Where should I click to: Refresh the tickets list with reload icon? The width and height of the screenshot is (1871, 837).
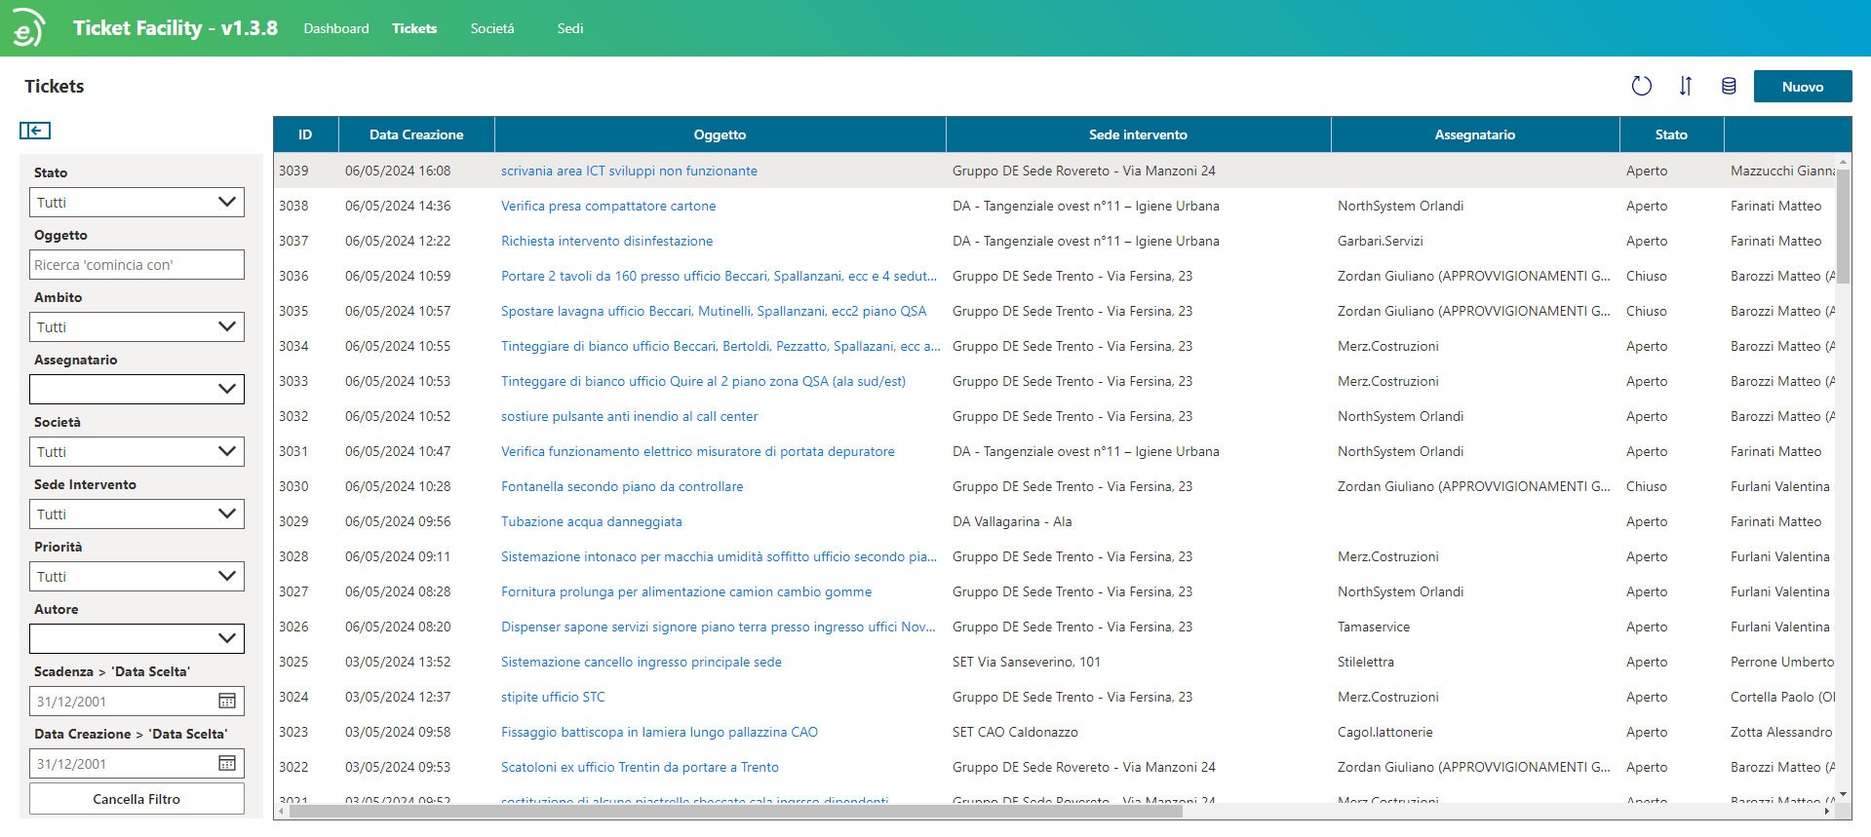(x=1642, y=86)
